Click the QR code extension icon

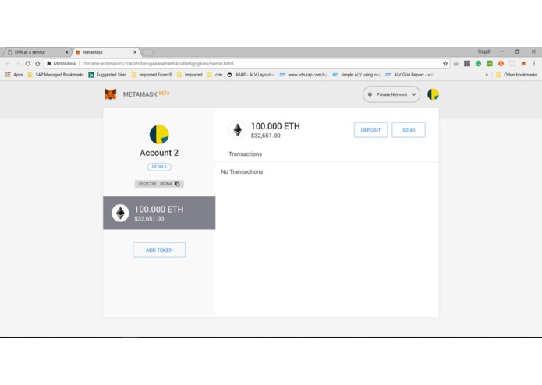(x=467, y=64)
